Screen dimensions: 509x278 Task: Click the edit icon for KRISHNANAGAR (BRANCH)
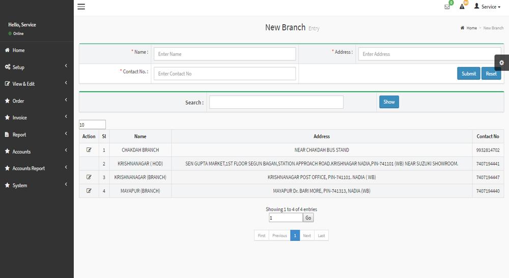(x=89, y=177)
